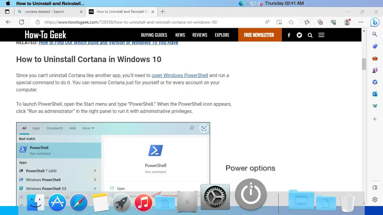The height and width of the screenshot is (215, 383).
Task: Open Safari compass icon in the dock
Action: pyautogui.click(x=79, y=203)
